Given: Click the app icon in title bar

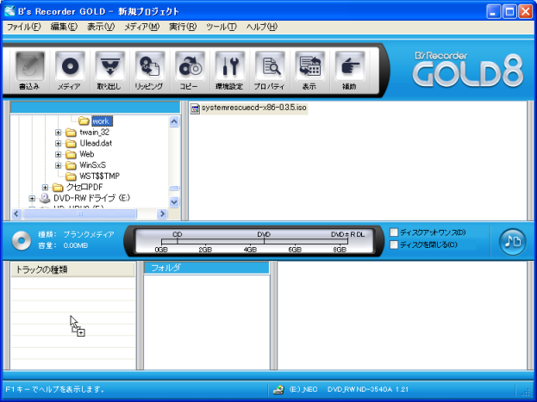Looking at the screenshot, I should tap(9, 11).
